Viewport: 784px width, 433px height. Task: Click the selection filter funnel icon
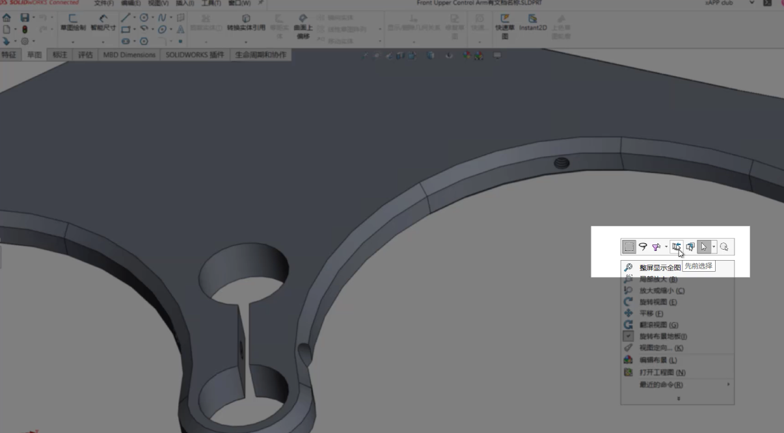[x=656, y=246]
